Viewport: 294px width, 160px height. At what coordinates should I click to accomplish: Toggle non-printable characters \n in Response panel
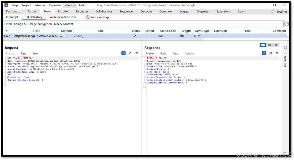tap(271, 53)
